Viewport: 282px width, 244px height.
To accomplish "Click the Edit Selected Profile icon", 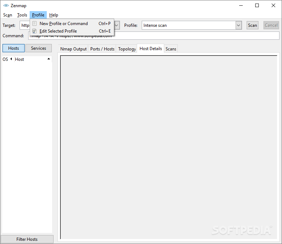I will (x=34, y=31).
